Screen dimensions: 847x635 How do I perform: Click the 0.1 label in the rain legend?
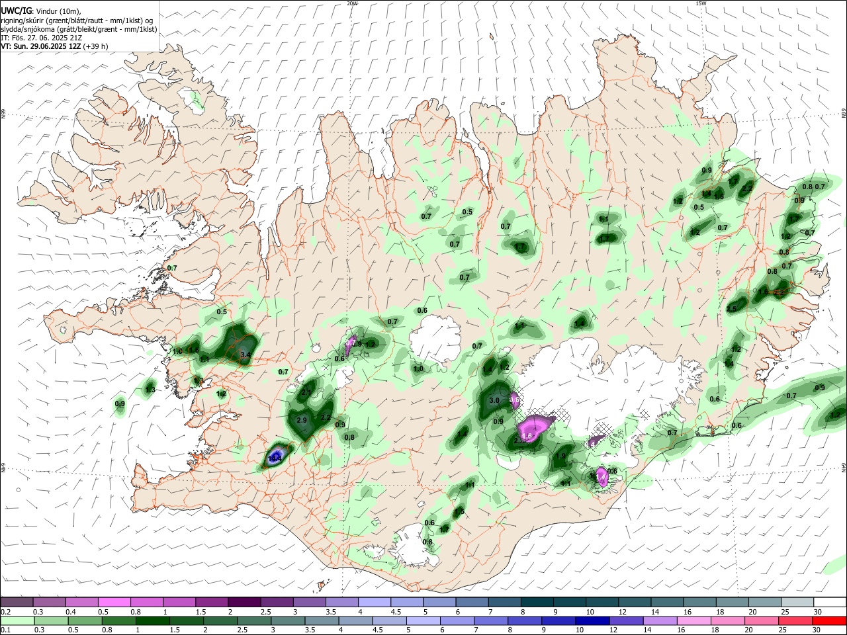[x=5, y=630]
